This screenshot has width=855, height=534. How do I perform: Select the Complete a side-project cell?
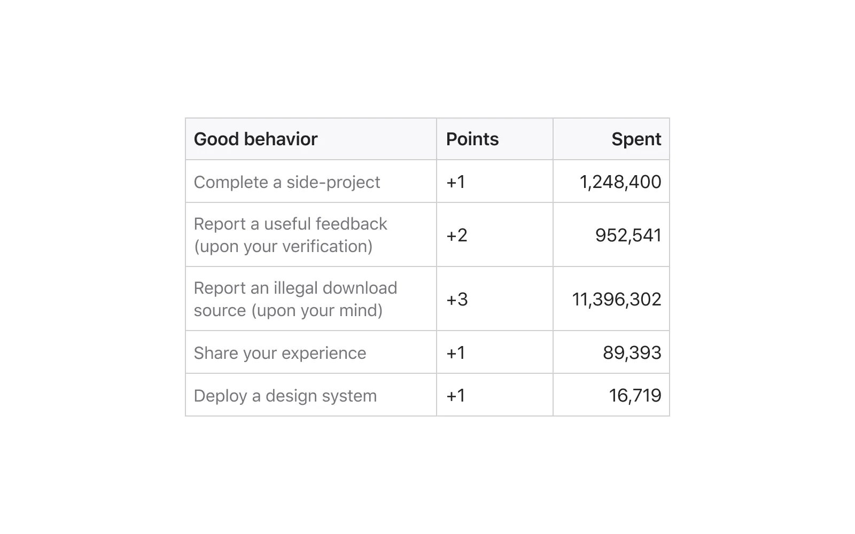(x=311, y=182)
